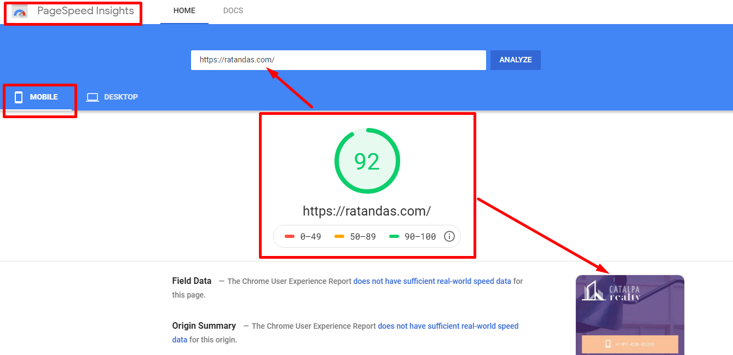Switch to the MOBILE report view
Viewport: 733px width, 355px height.
coord(39,97)
